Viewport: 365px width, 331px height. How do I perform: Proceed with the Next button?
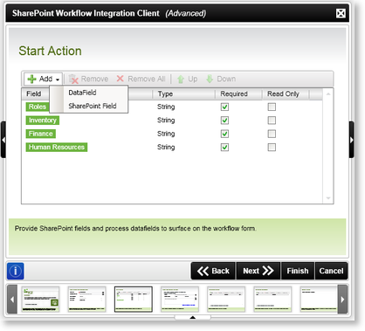pos(258,271)
